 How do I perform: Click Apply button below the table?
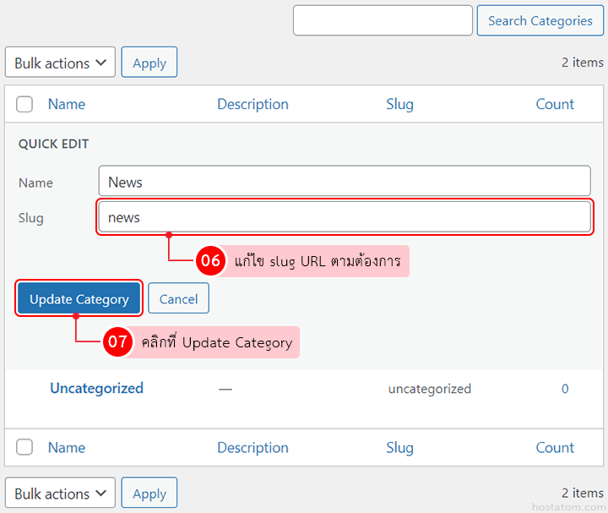coord(149,494)
